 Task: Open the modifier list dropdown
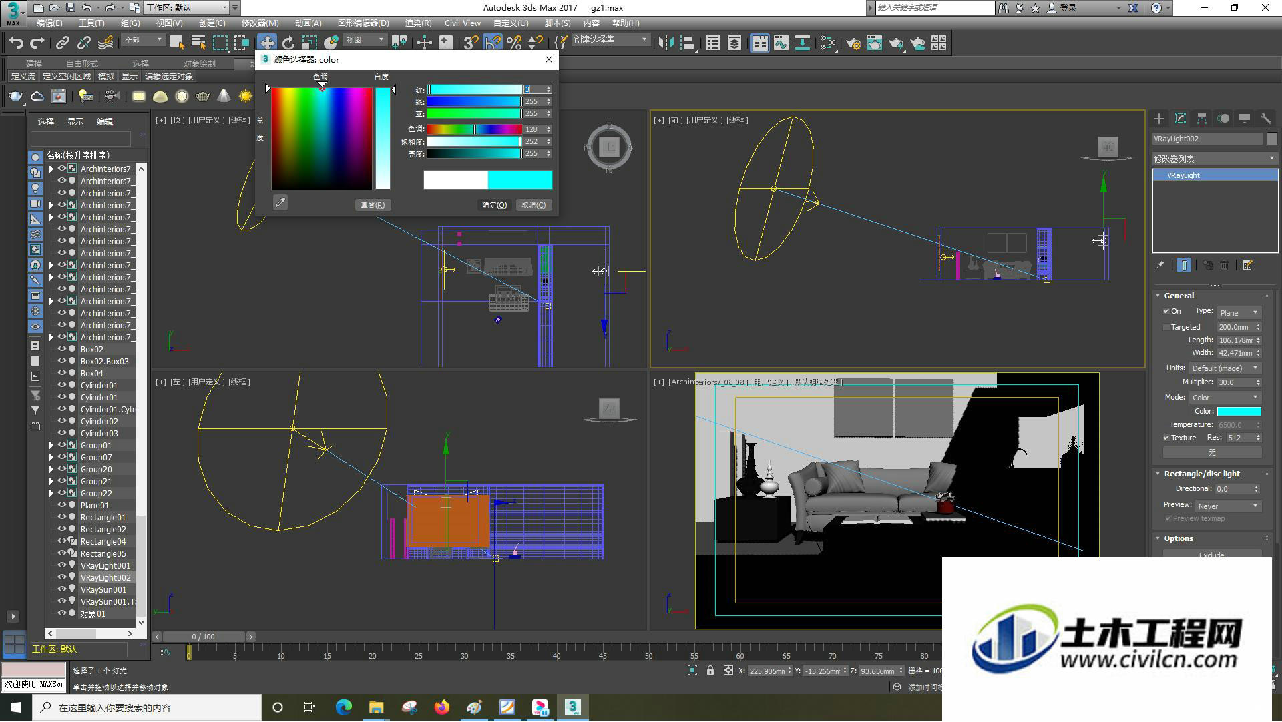click(x=1215, y=159)
